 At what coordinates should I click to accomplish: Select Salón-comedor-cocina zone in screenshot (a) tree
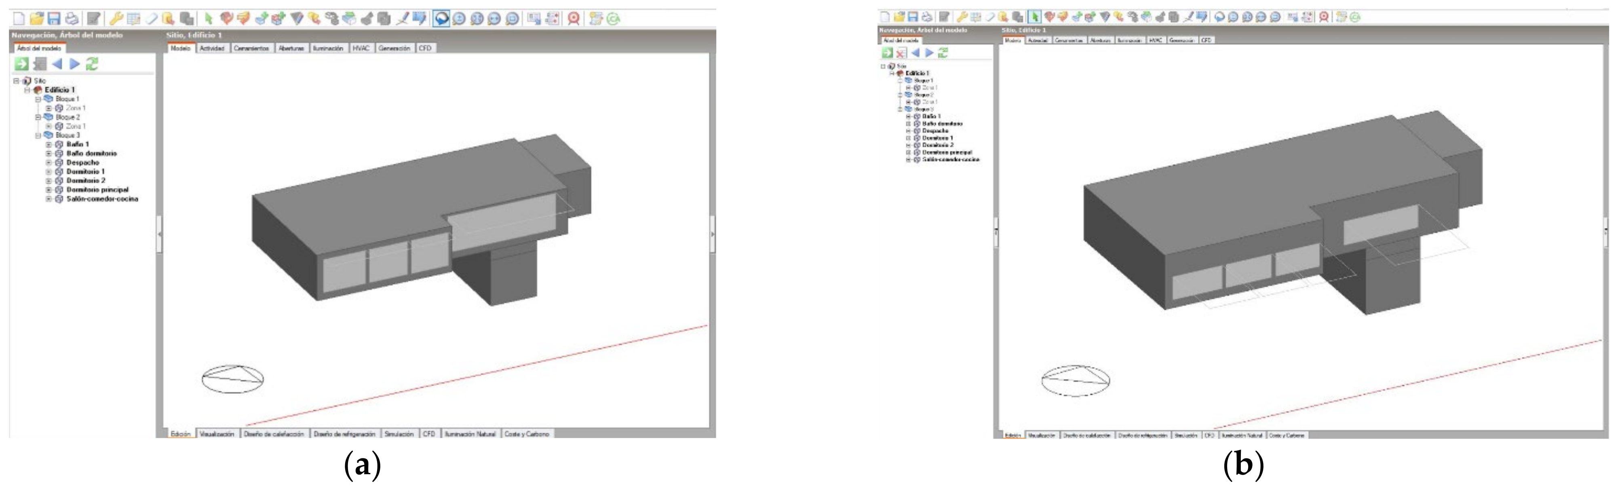pos(102,199)
